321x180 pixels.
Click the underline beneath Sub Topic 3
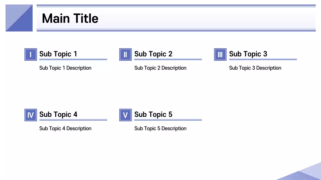[263, 59]
